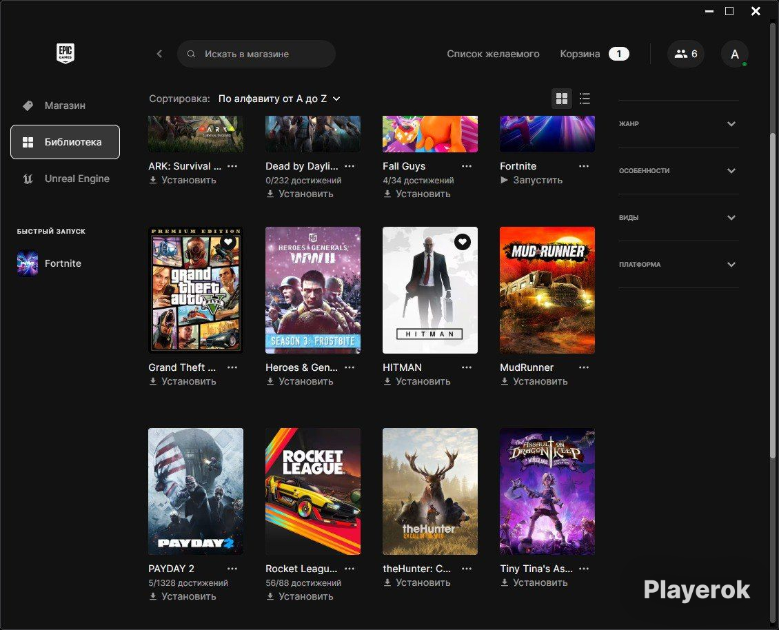Open options menu for Rocket League
779x630 pixels.
[x=350, y=569]
